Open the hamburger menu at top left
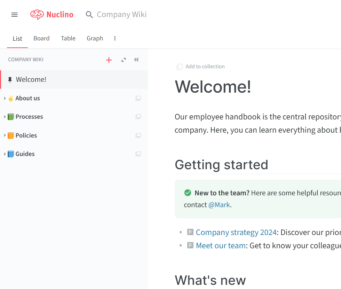This screenshot has height=289, width=341. pyautogui.click(x=14, y=15)
